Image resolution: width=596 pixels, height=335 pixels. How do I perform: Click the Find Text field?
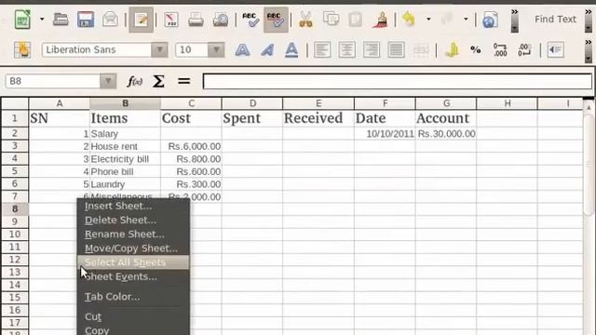(x=555, y=19)
